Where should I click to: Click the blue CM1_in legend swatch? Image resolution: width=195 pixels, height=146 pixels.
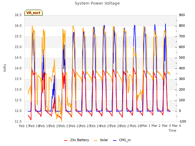click(115, 141)
